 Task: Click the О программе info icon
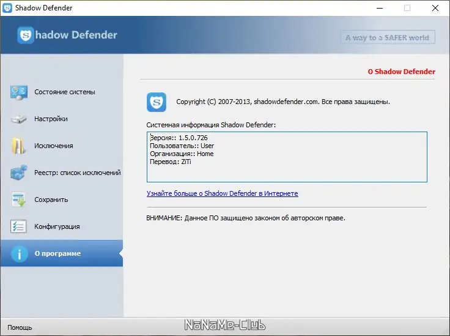(x=20, y=253)
